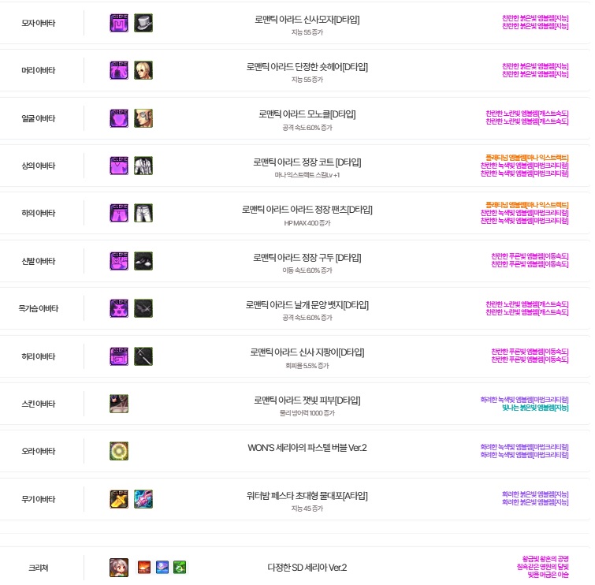Open WON'S 세리아의 파스텔 버블 Ver.2 title
The width and height of the screenshot is (595, 585).
[307, 448]
